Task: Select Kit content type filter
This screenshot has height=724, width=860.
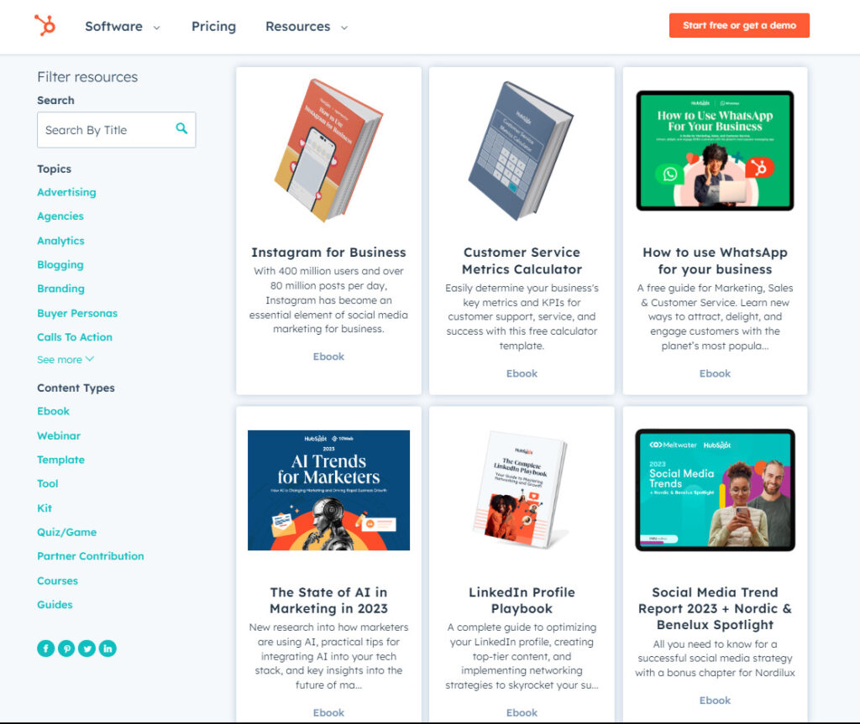Action: click(45, 508)
